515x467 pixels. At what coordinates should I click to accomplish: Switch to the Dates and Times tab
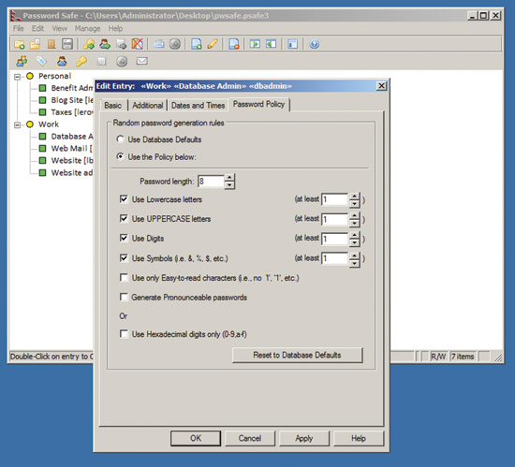(199, 106)
